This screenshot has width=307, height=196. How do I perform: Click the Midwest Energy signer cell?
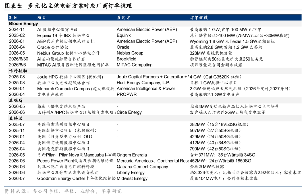[132, 178]
